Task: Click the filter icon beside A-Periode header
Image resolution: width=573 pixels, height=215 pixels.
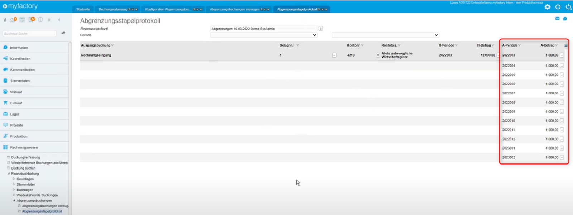Action: click(x=519, y=45)
